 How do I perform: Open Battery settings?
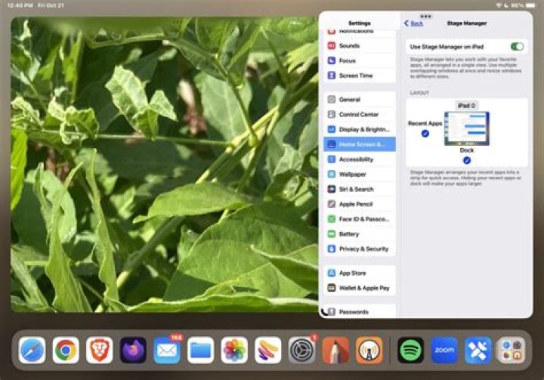coord(360,234)
